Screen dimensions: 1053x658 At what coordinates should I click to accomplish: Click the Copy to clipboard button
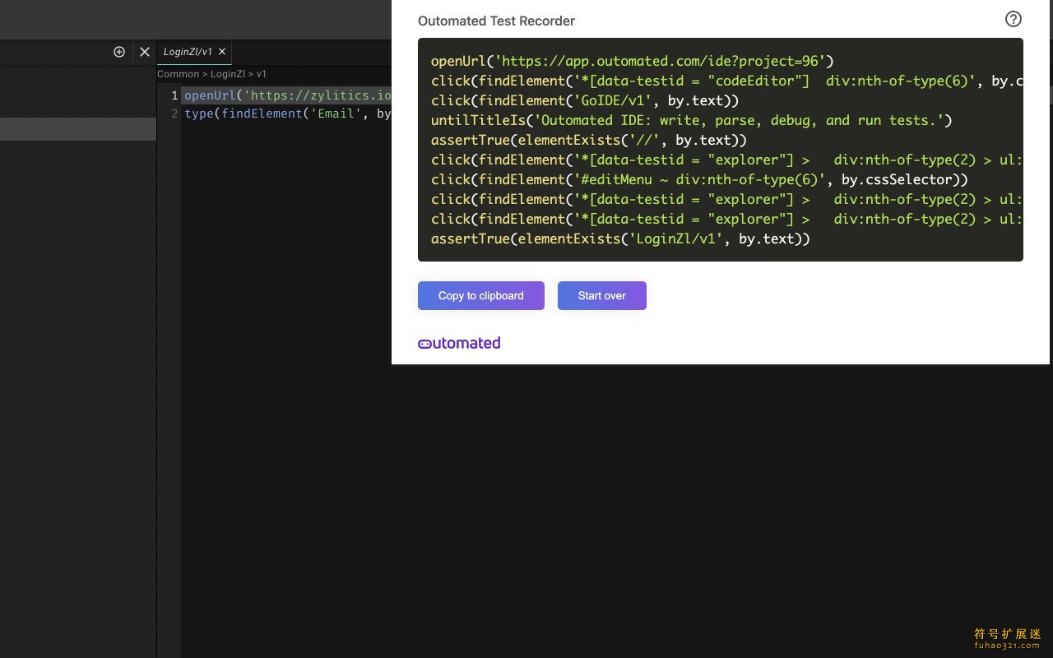point(481,295)
